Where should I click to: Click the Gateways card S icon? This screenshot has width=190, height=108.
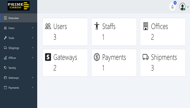click(x=48, y=57)
